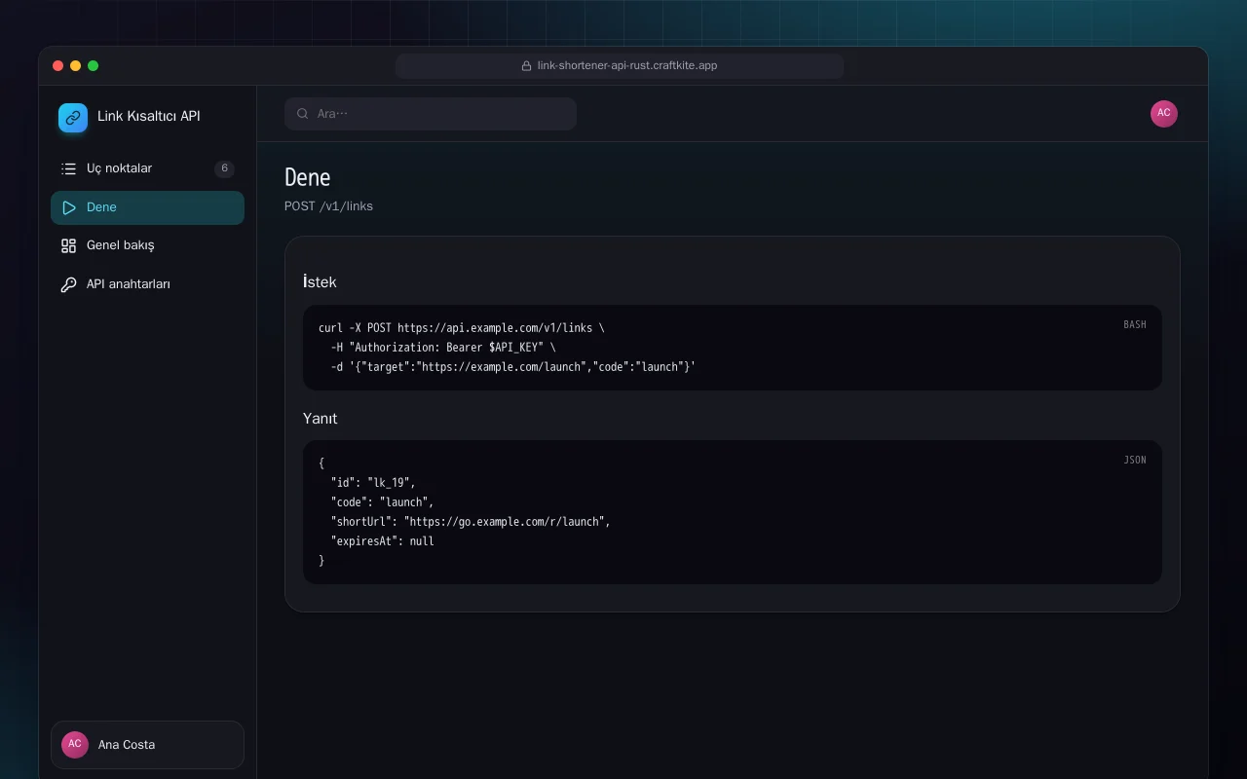Click the -d target payload line
Viewport: 1247px width, 779px height.
(513, 367)
